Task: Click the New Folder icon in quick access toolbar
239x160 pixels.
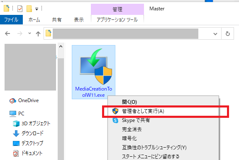Action: [29, 9]
